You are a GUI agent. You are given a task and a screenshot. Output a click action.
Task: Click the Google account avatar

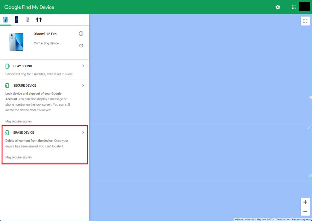pos(304,7)
